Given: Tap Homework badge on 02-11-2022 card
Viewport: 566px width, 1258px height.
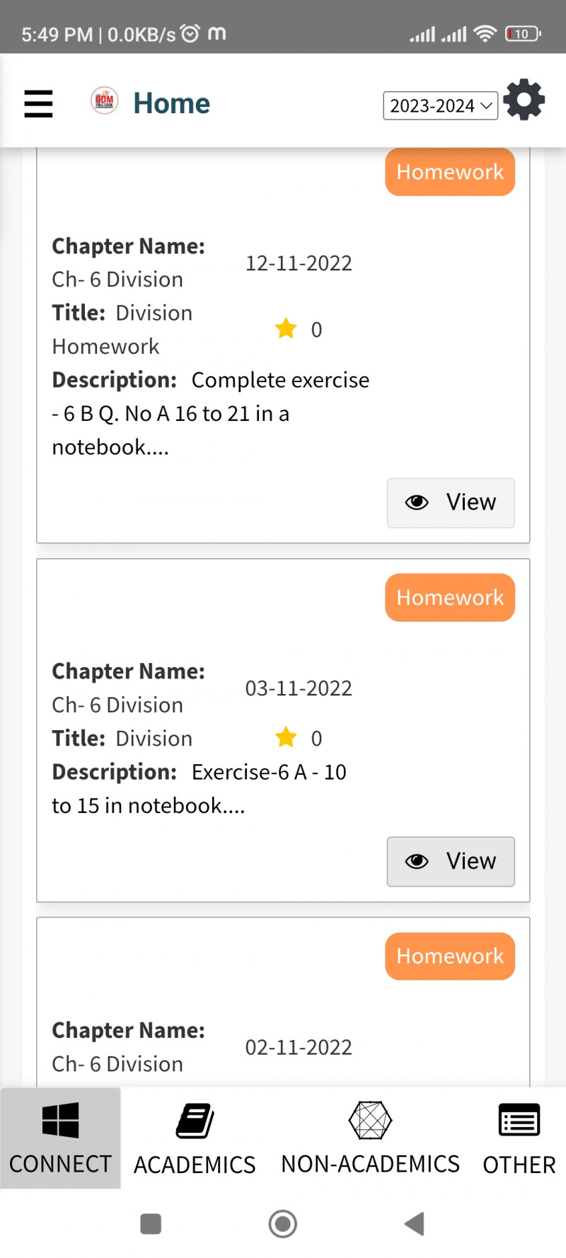Looking at the screenshot, I should click(450, 957).
